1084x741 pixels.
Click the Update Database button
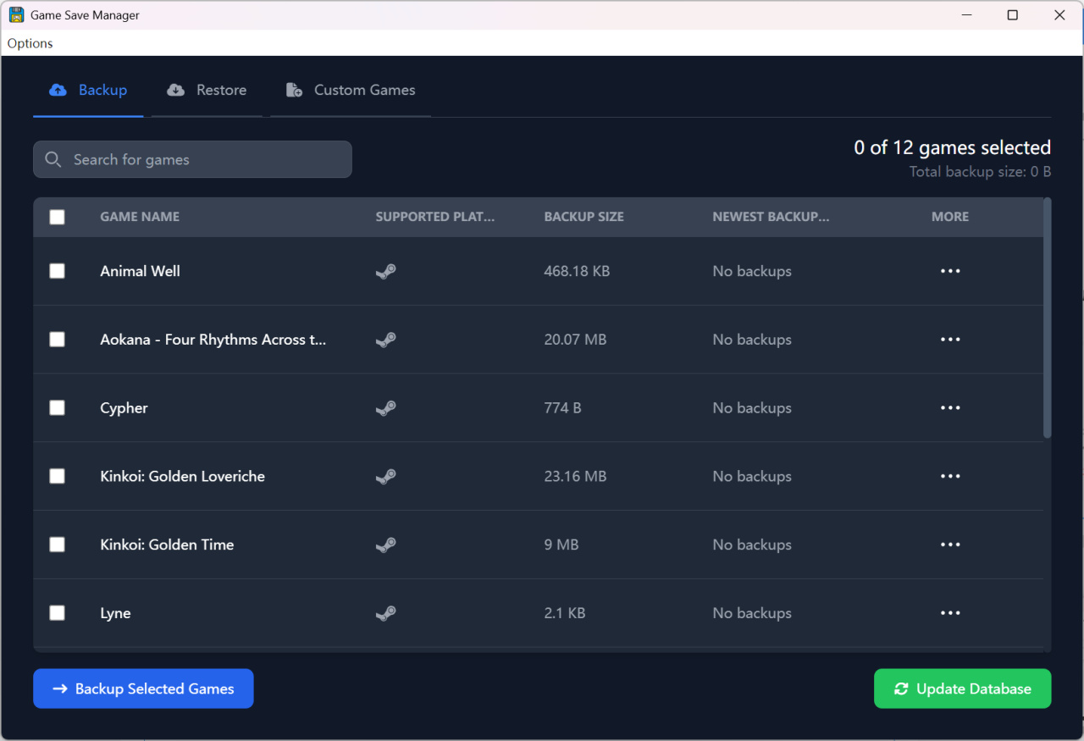click(x=963, y=688)
